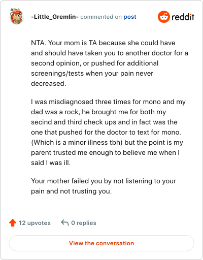
Task: Open the -Little_Gremlin- username profile
Action: [x=55, y=17]
